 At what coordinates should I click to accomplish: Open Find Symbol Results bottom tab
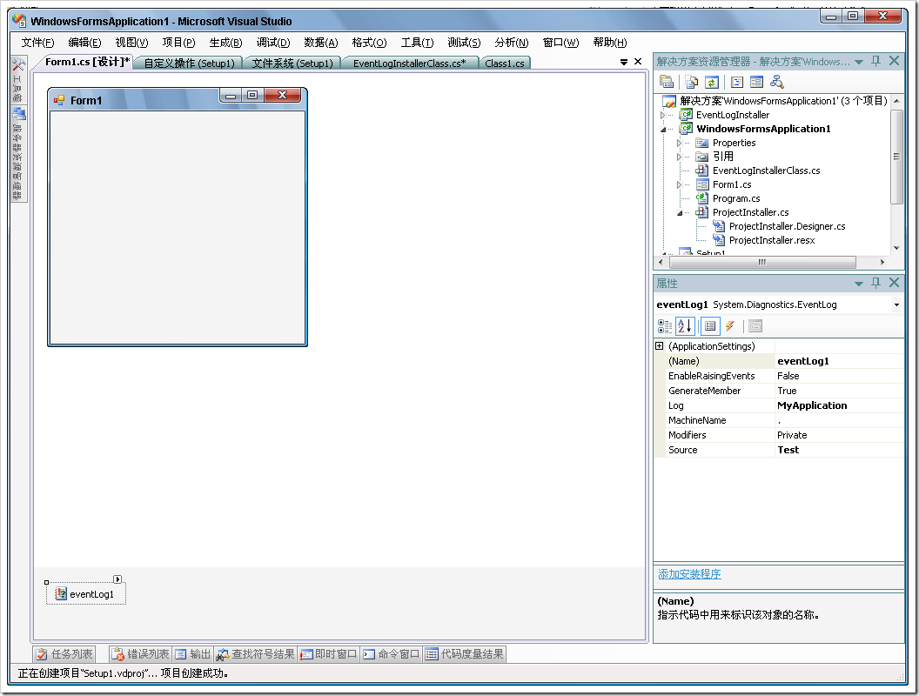[255, 654]
